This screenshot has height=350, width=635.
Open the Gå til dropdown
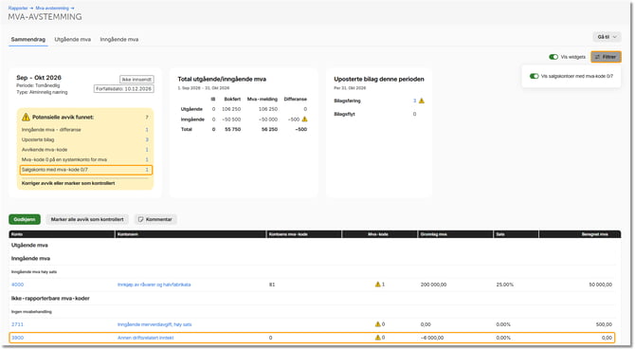click(607, 37)
